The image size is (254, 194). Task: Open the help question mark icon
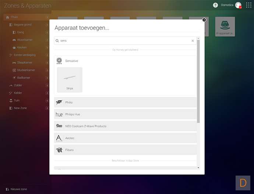215,5
